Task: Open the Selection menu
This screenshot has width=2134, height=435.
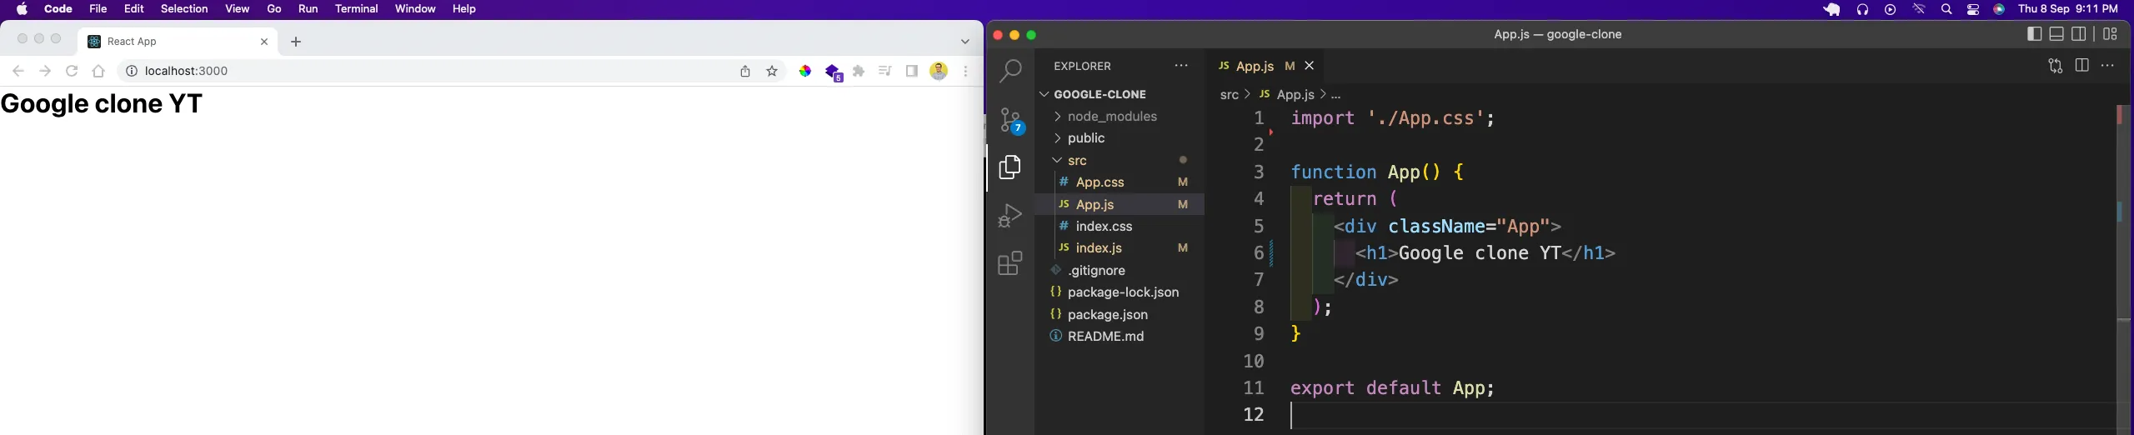Action: click(184, 9)
